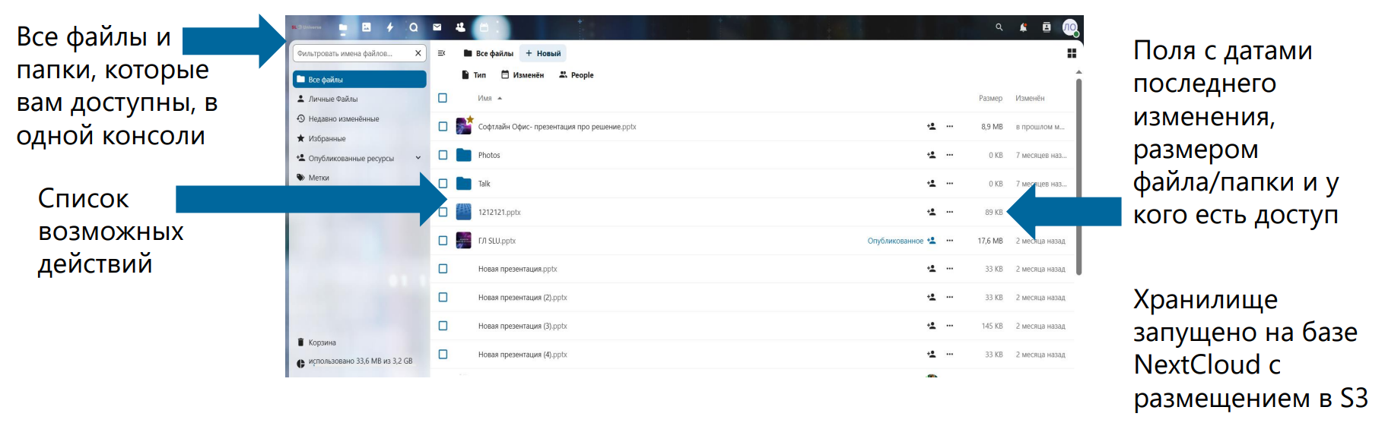Image resolution: width=1385 pixels, height=426 pixels.
Task: Open the Mail app envelope icon
Action: (437, 27)
